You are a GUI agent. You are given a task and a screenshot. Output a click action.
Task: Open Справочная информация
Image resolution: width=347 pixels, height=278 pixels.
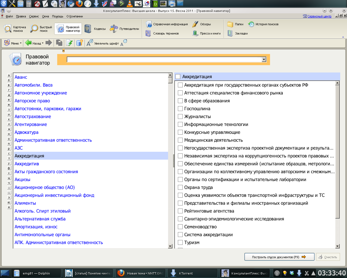167,24
